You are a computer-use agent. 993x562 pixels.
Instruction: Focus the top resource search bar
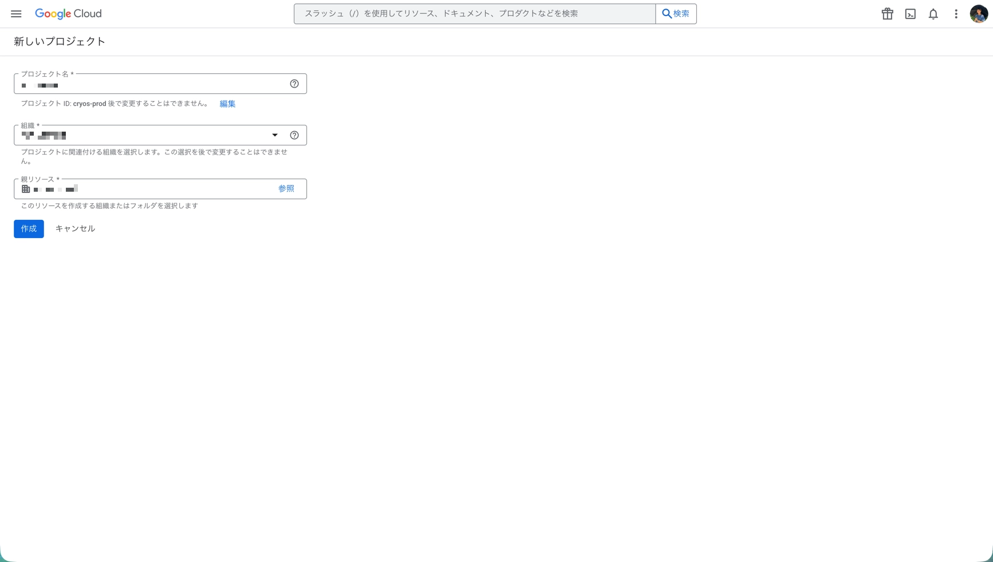[x=474, y=14]
